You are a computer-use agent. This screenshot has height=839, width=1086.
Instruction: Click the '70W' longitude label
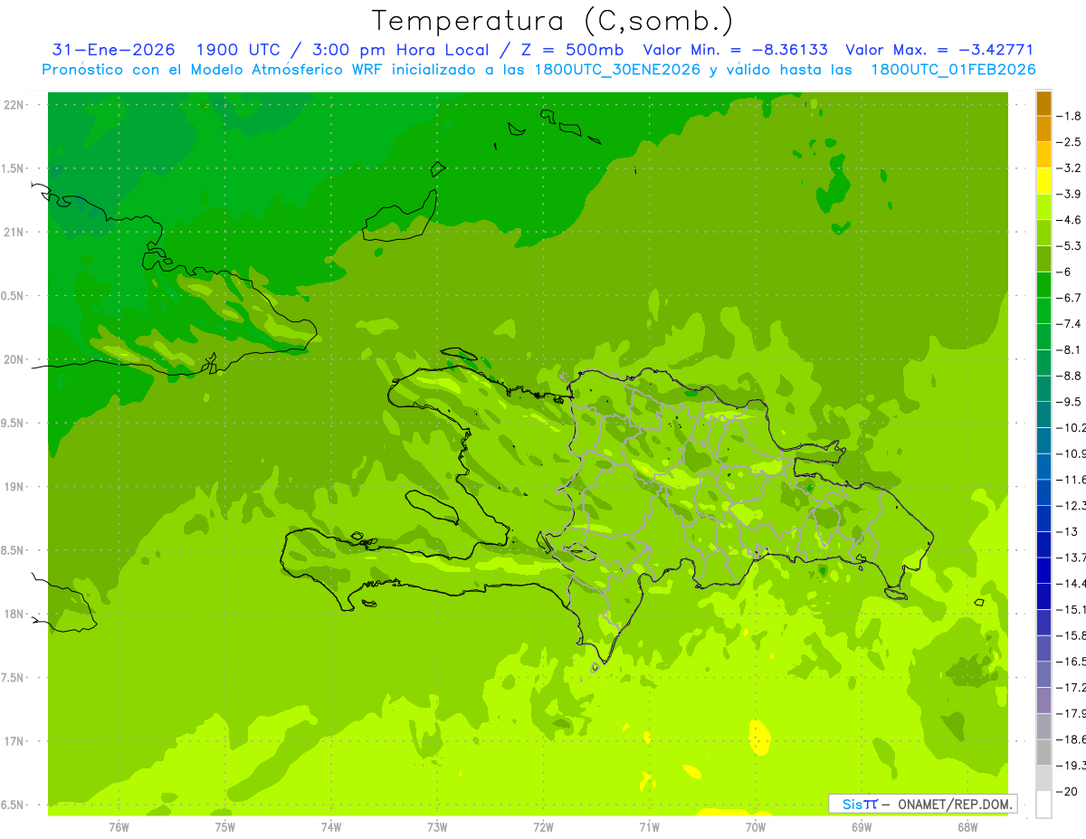(x=756, y=827)
